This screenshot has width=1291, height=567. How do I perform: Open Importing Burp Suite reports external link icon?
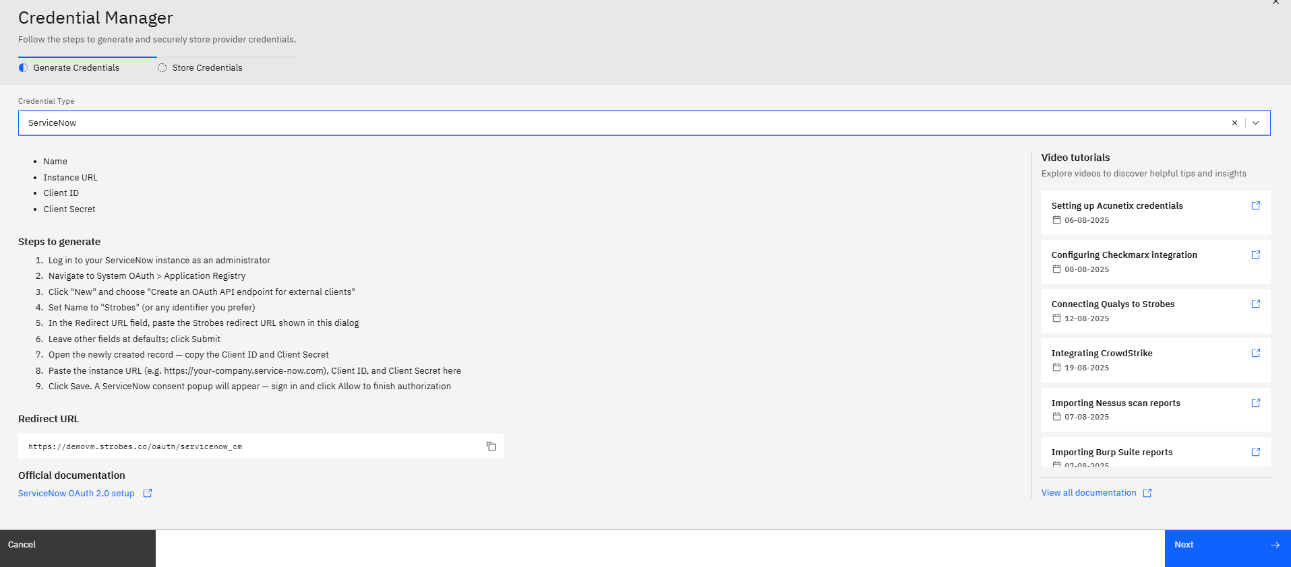tap(1256, 452)
